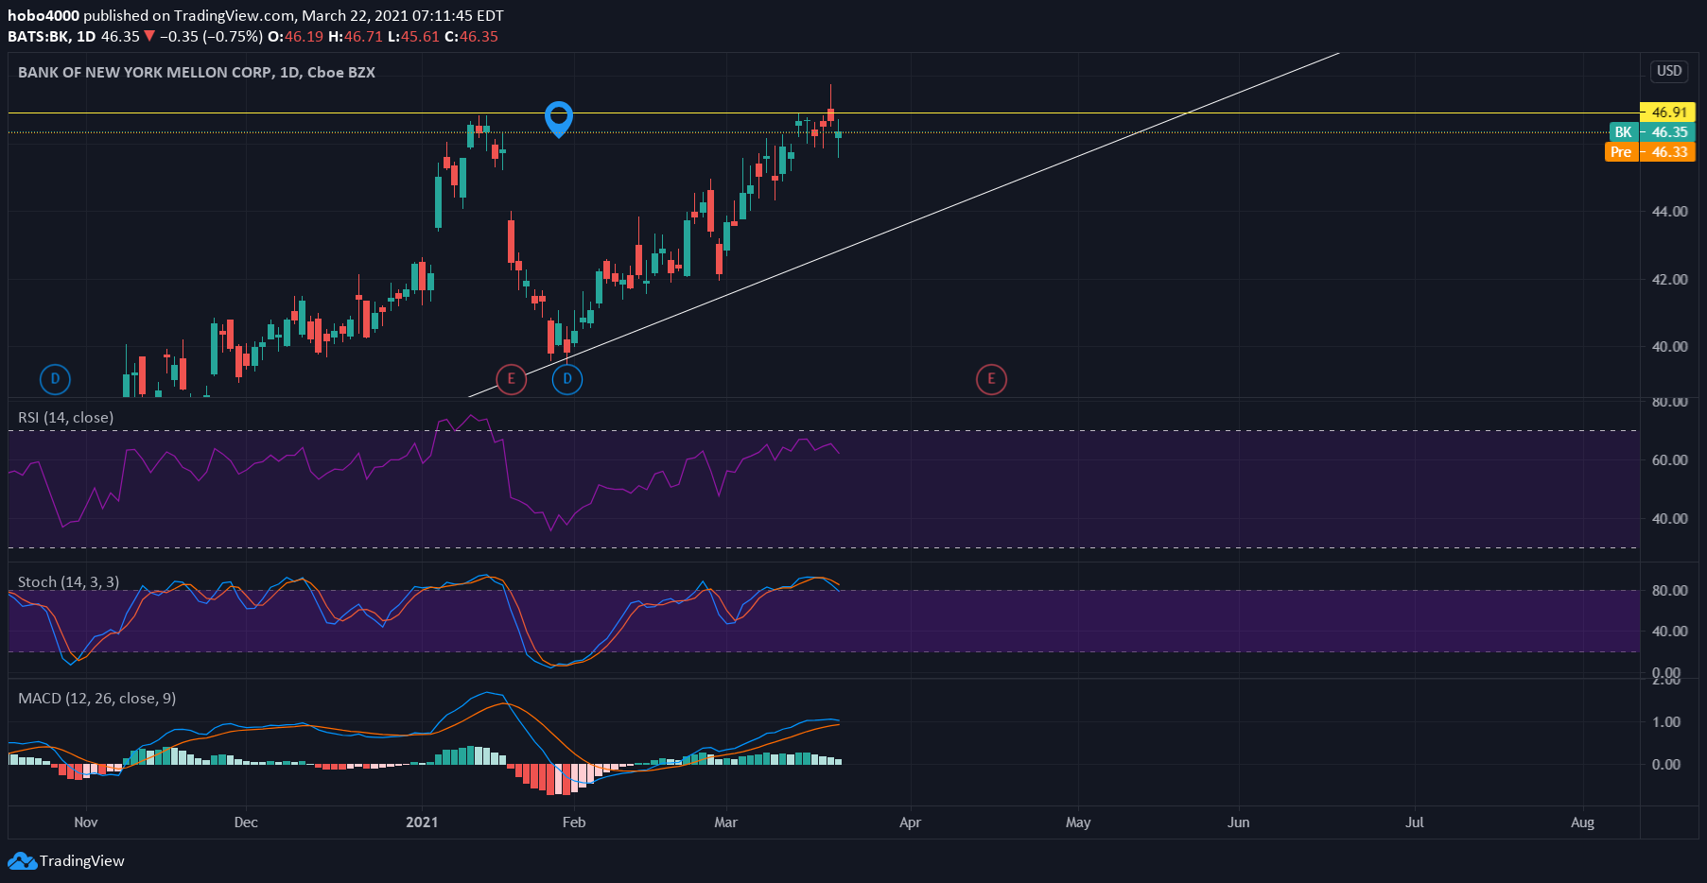Click the BK 46.35 price label
The width and height of the screenshot is (1707, 883).
1652,132
